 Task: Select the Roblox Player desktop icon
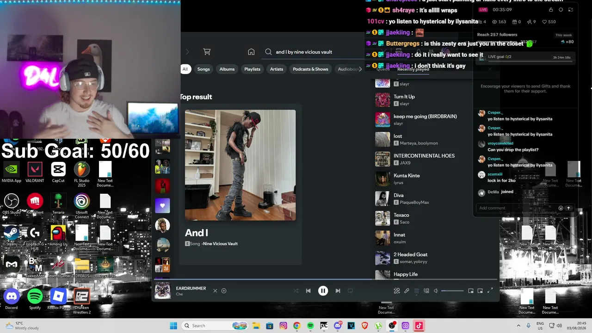[x=58, y=299]
